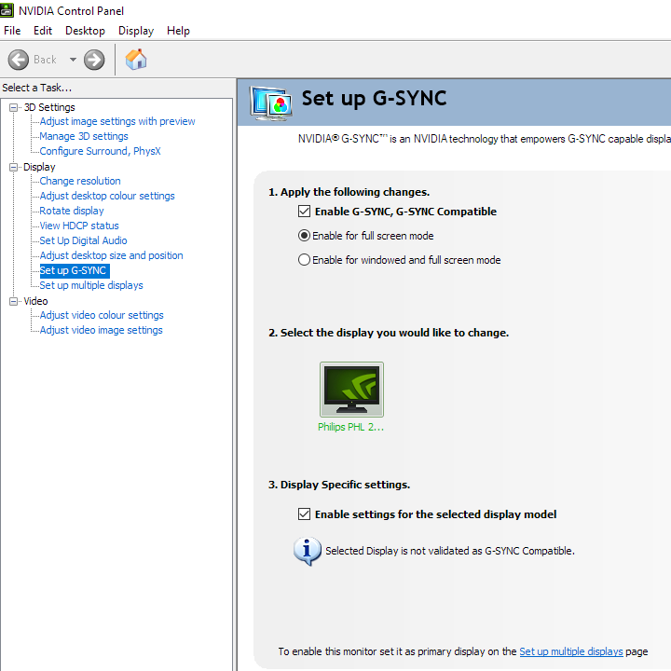Open the Desktop menu
This screenshot has height=671, width=671.
(x=85, y=31)
